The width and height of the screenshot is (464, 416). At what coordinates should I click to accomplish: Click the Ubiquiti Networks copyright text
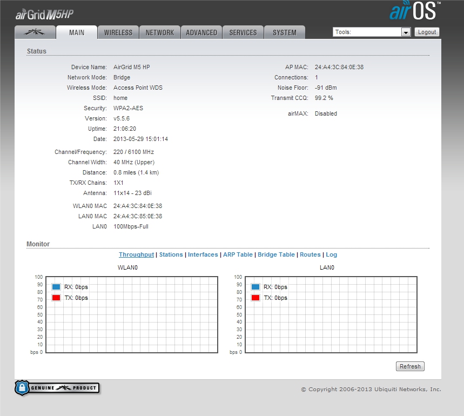[x=371, y=389]
